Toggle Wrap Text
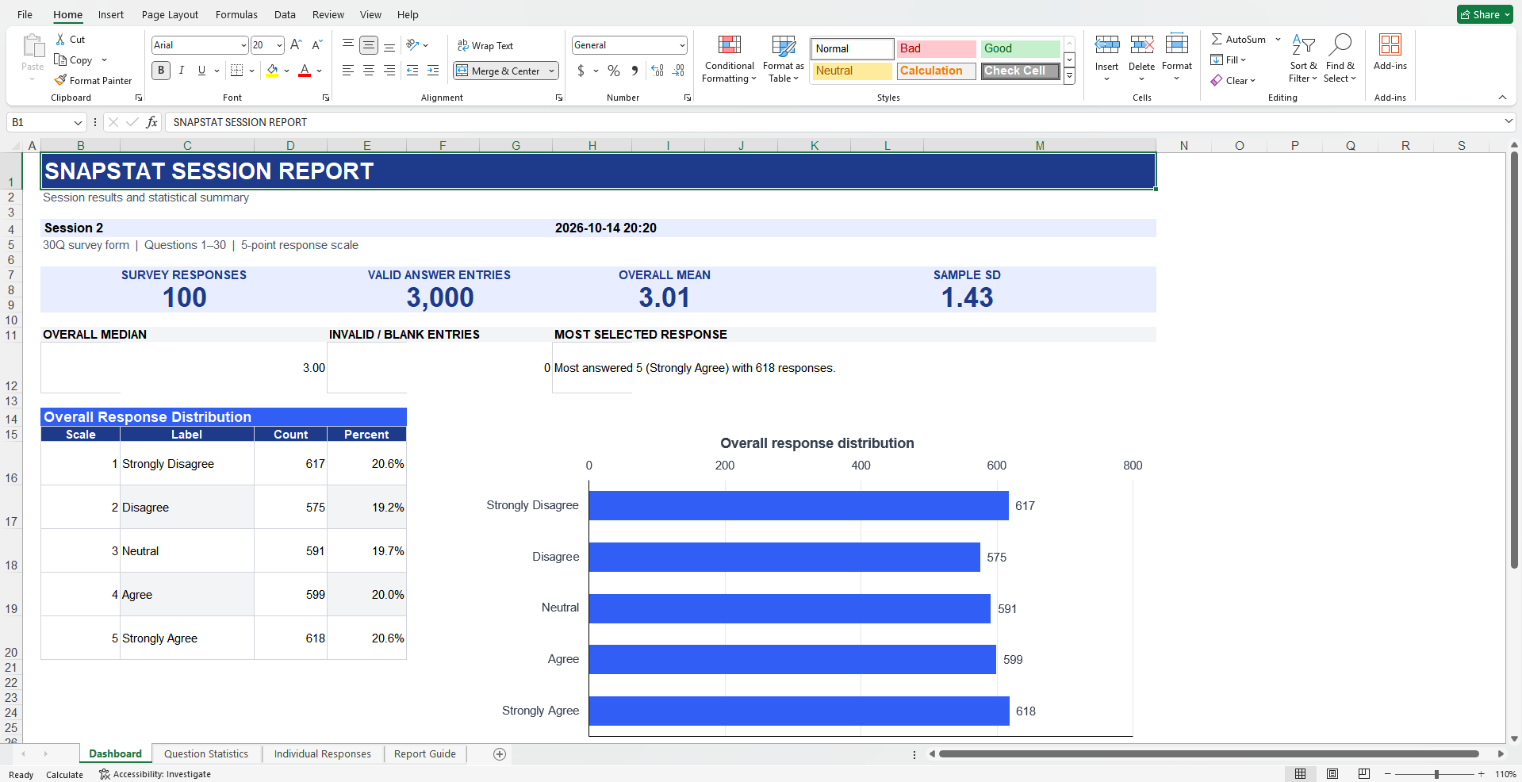1522x782 pixels. [x=485, y=45]
